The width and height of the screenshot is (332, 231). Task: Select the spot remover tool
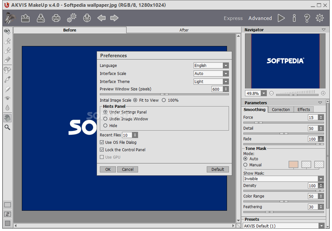coord(7,70)
